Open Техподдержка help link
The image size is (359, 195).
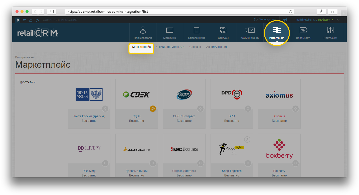[265, 20]
